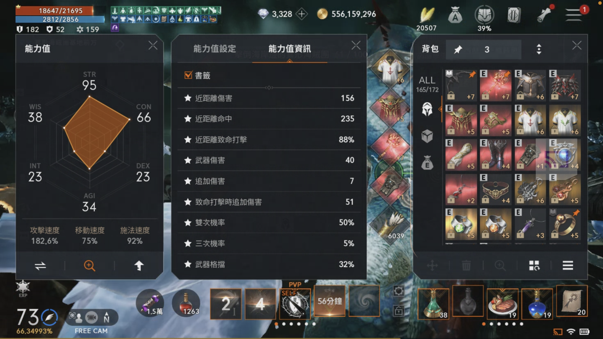Expand the backpack sort up-down arrows
The width and height of the screenshot is (603, 339).
[x=539, y=49]
